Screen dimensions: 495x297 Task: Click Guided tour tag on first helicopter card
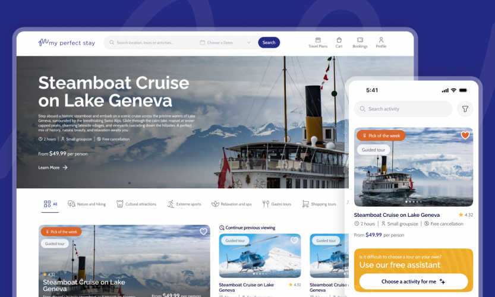pyautogui.click(x=235, y=241)
